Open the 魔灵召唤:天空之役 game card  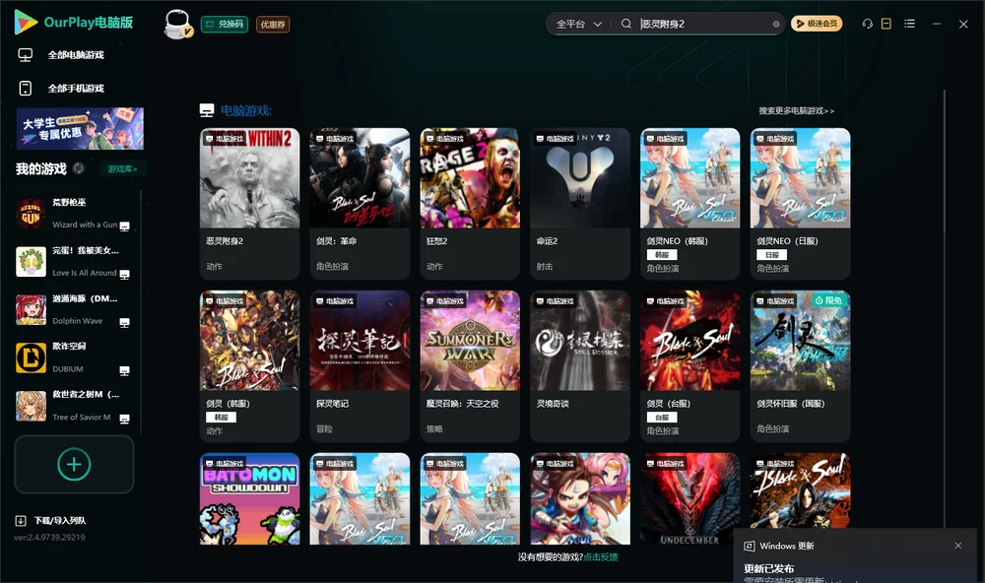click(470, 366)
